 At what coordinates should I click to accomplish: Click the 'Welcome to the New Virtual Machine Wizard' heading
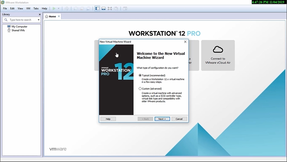161,55
